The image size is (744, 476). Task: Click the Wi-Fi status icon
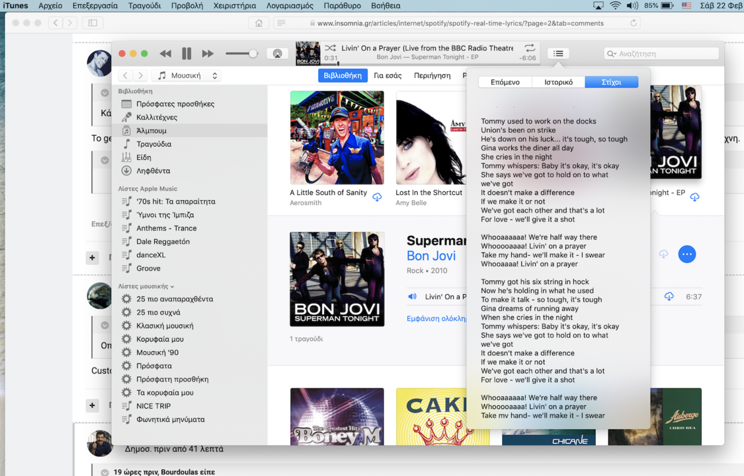pyautogui.click(x=615, y=6)
